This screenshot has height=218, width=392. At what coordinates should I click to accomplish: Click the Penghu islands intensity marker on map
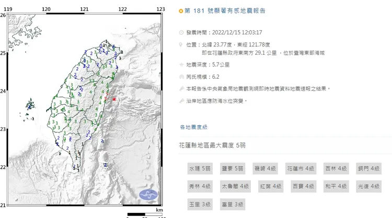(x=30, y=106)
